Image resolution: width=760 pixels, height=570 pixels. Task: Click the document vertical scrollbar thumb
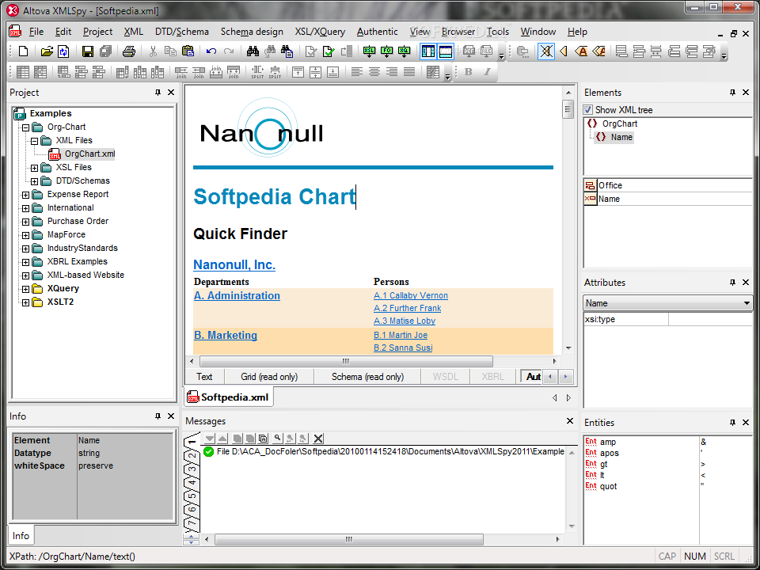[x=568, y=108]
